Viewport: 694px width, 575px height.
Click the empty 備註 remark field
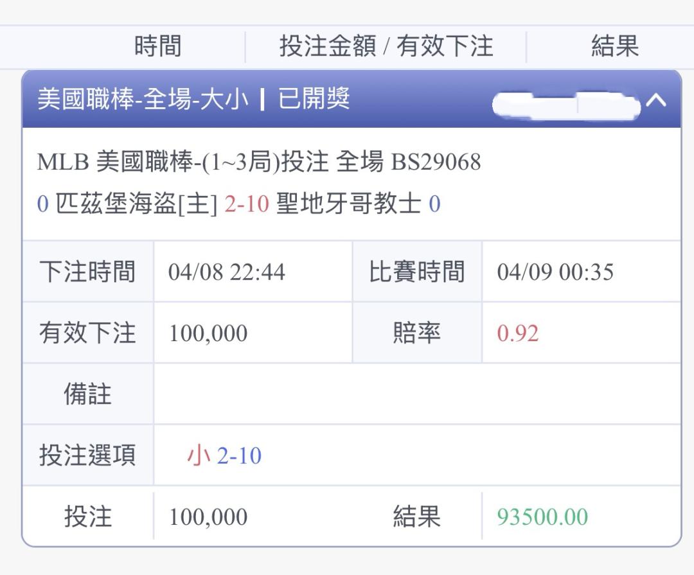[416, 394]
